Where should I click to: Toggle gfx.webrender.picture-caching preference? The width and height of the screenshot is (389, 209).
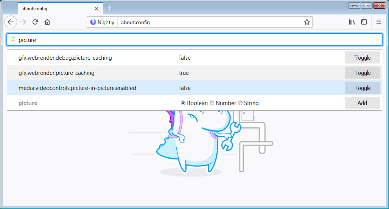[362, 73]
